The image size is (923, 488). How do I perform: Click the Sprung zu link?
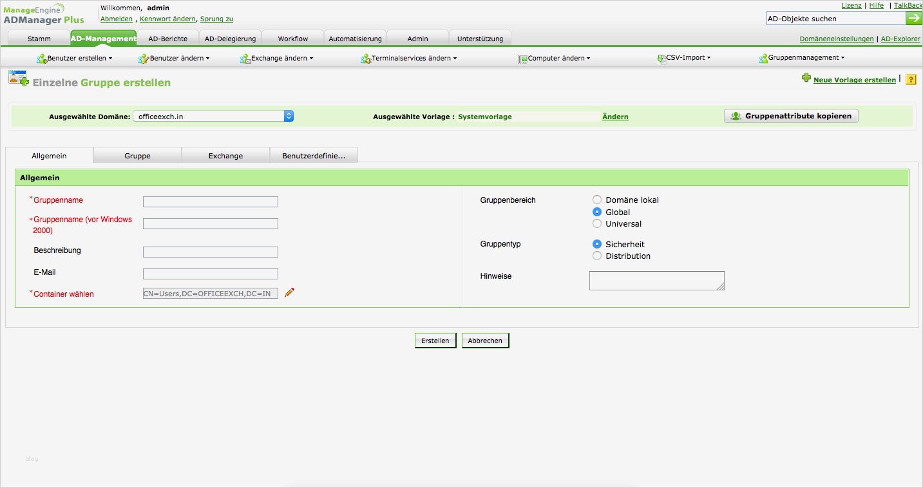pyautogui.click(x=216, y=19)
